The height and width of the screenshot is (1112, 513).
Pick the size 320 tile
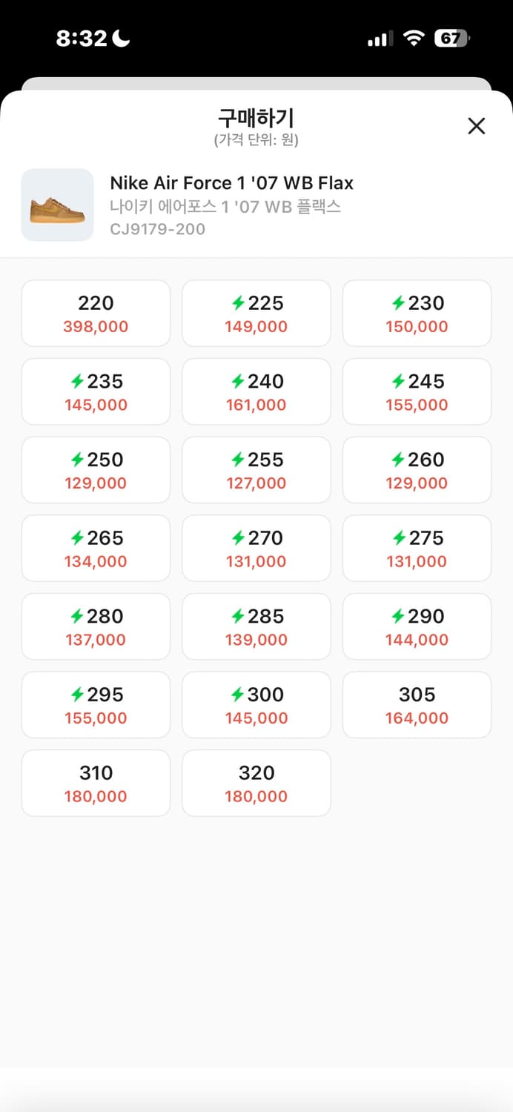[256, 784]
